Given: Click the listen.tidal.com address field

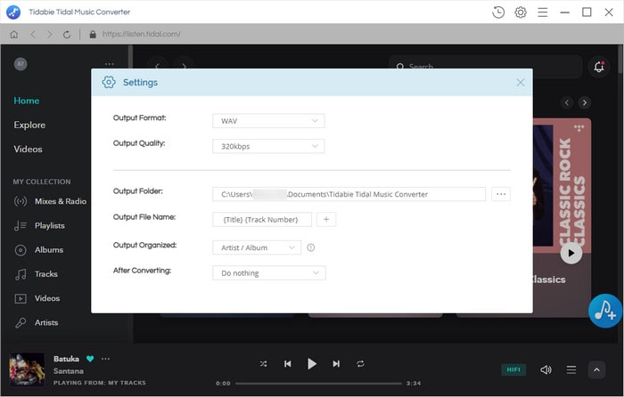Looking at the screenshot, I should (141, 34).
